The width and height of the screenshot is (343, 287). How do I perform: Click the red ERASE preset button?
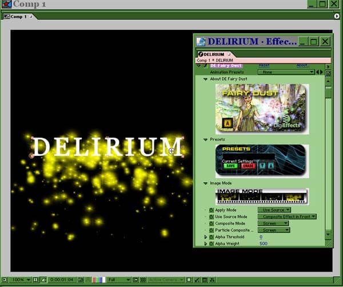click(x=248, y=166)
